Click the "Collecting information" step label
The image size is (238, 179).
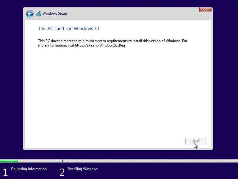[29, 169]
